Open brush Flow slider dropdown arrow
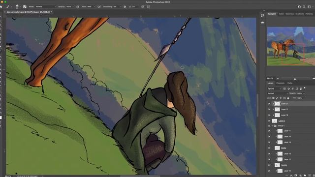Image resolution: width=315 pixels, height=177 pixels. pos(94,6)
